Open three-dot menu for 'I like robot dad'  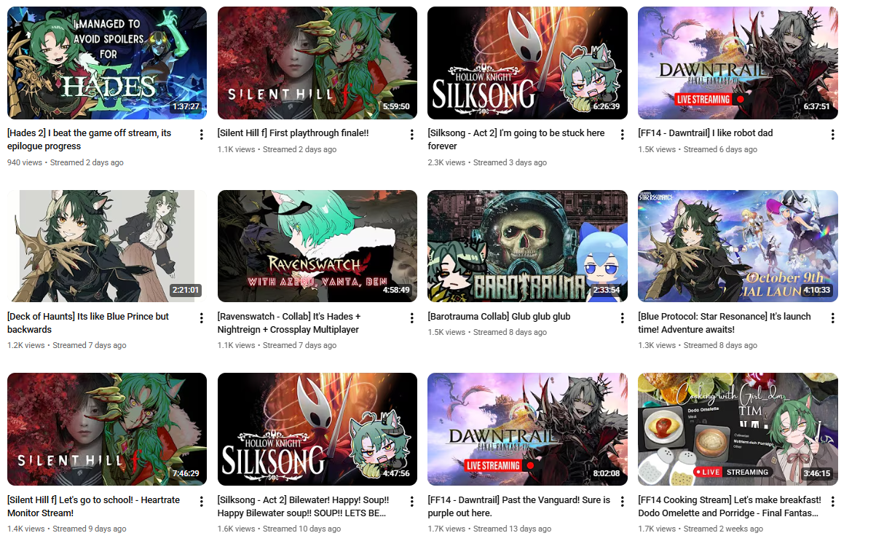[833, 135]
